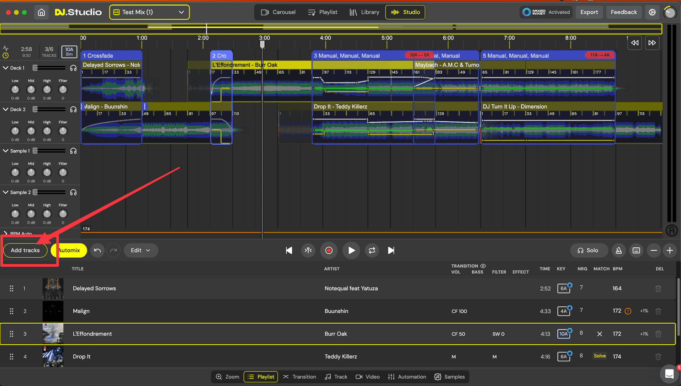Open the Transition bottom tab

tap(300, 377)
